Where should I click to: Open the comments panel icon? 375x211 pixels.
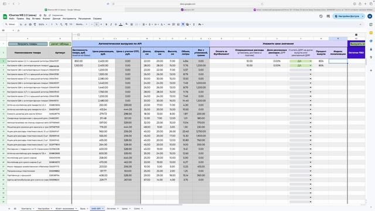coord(328,16)
